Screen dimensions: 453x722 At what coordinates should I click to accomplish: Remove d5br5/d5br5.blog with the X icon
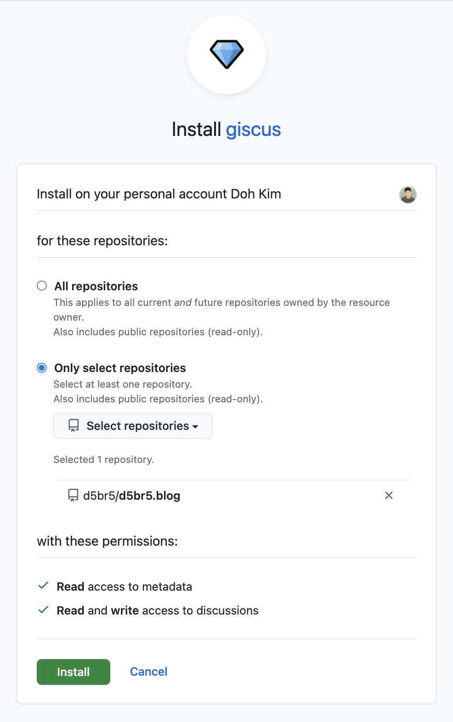tap(389, 495)
